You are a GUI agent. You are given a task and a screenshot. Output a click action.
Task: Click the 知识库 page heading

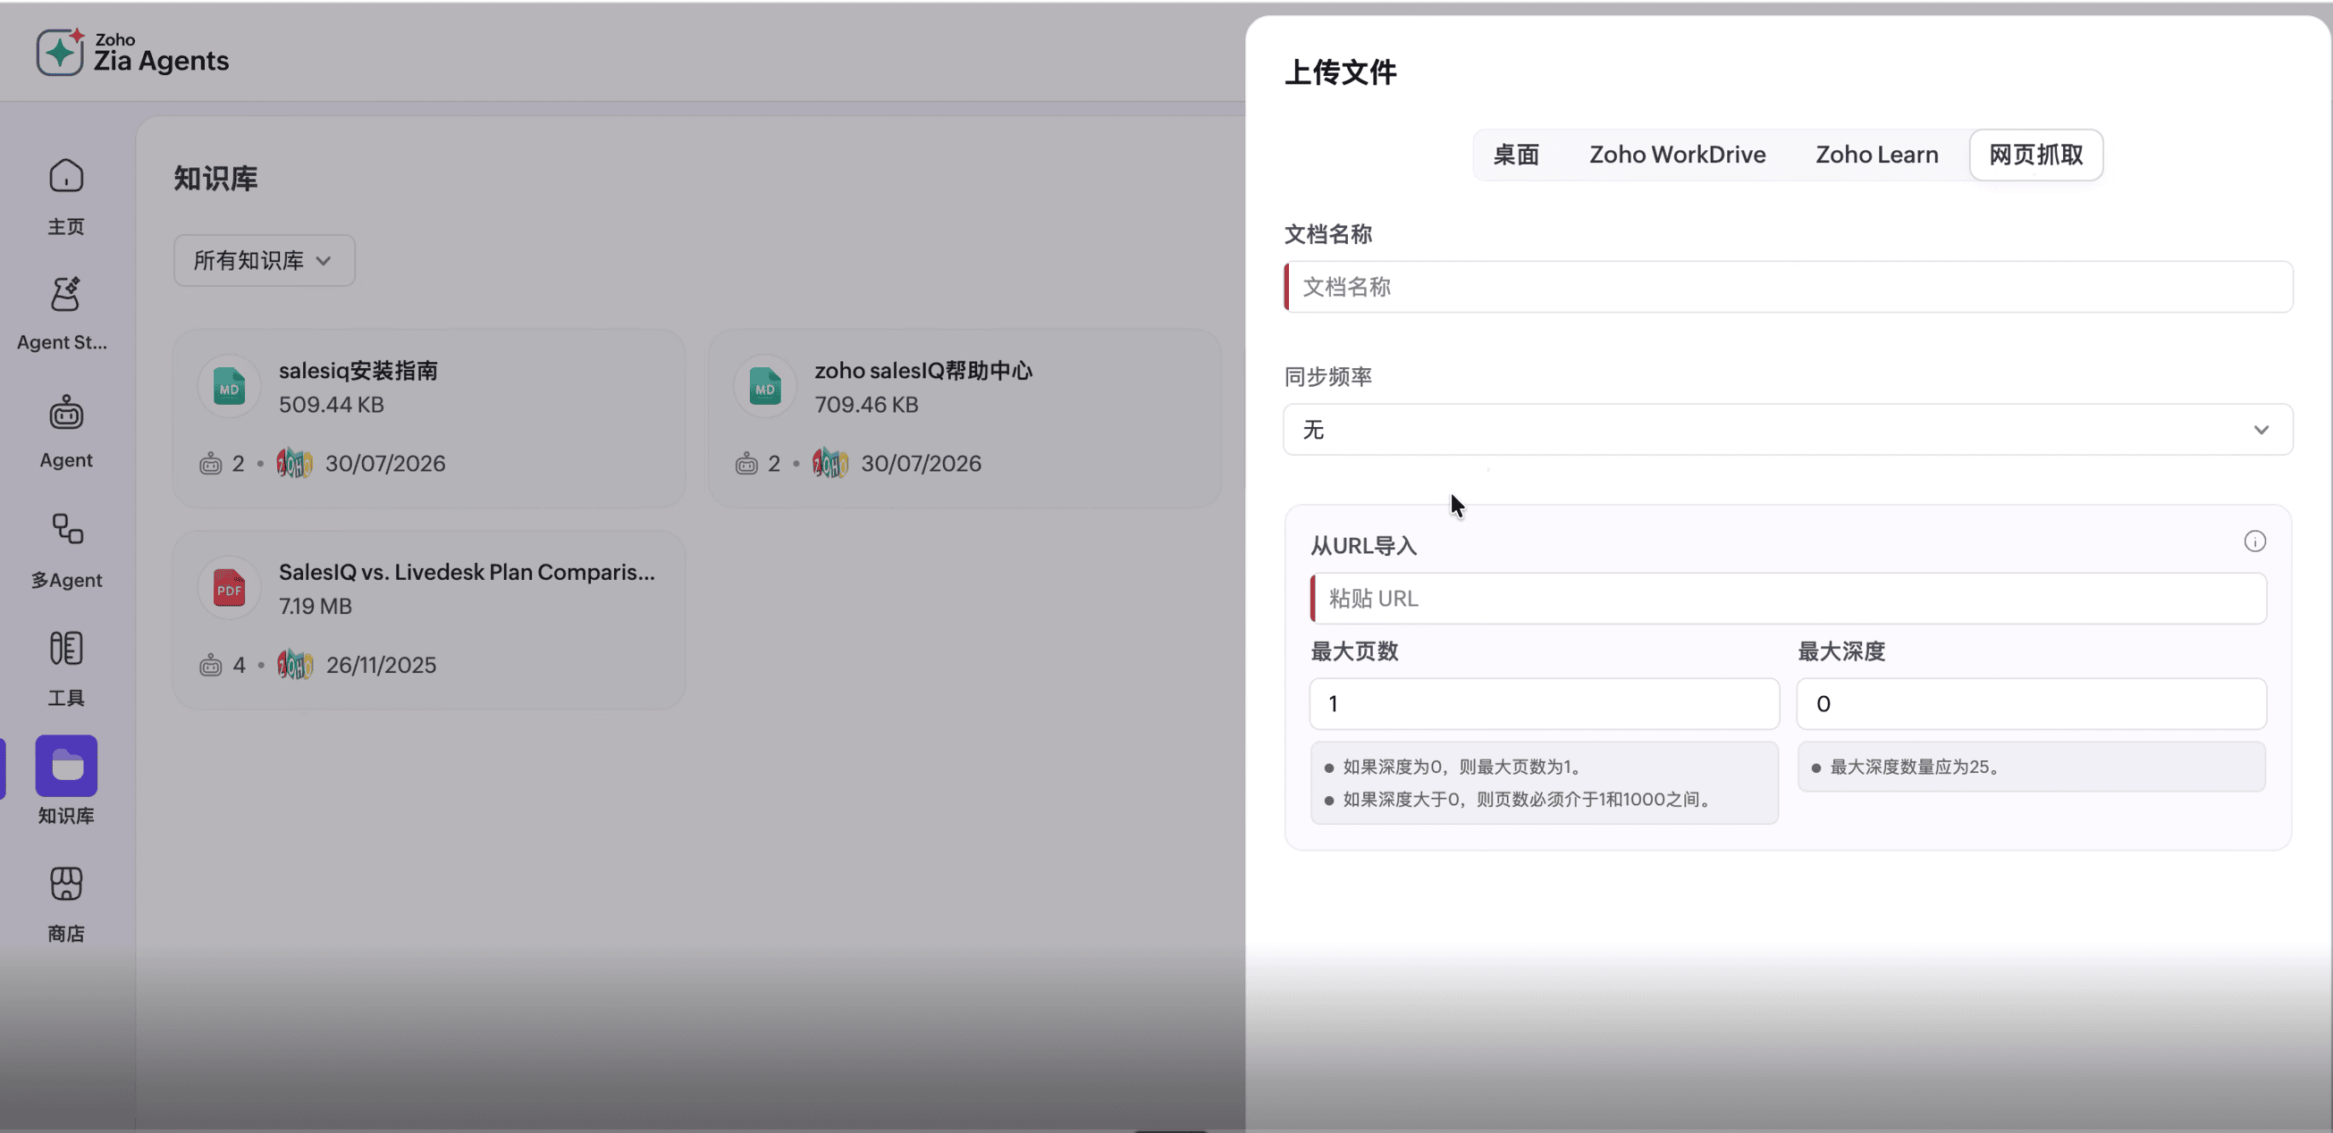[x=215, y=179]
